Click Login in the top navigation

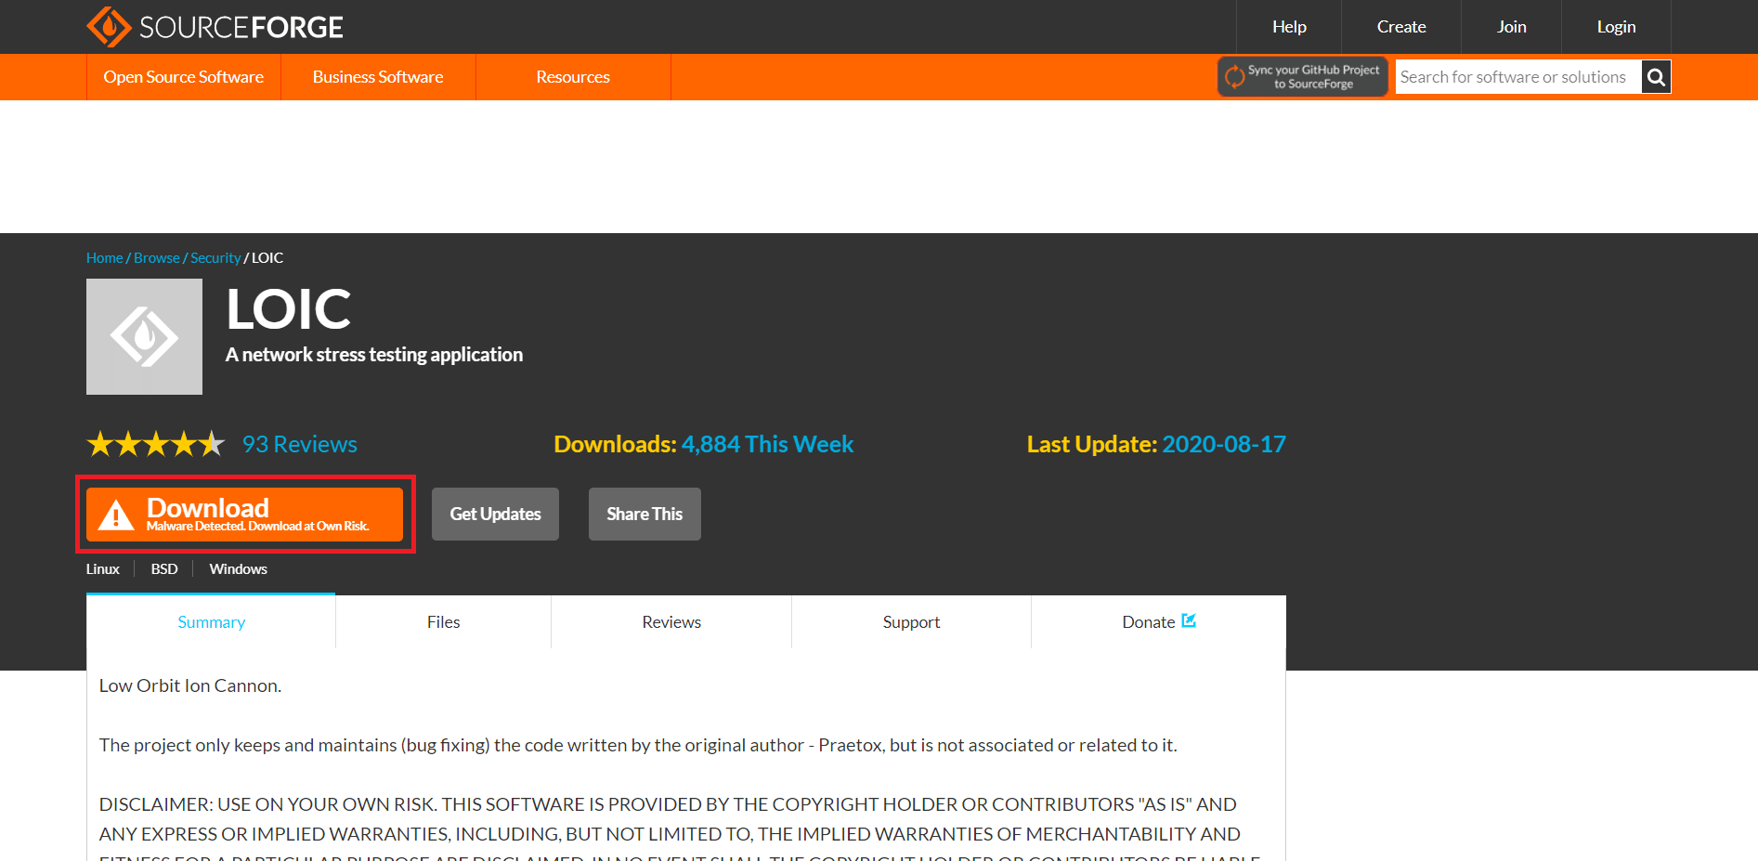(x=1616, y=27)
